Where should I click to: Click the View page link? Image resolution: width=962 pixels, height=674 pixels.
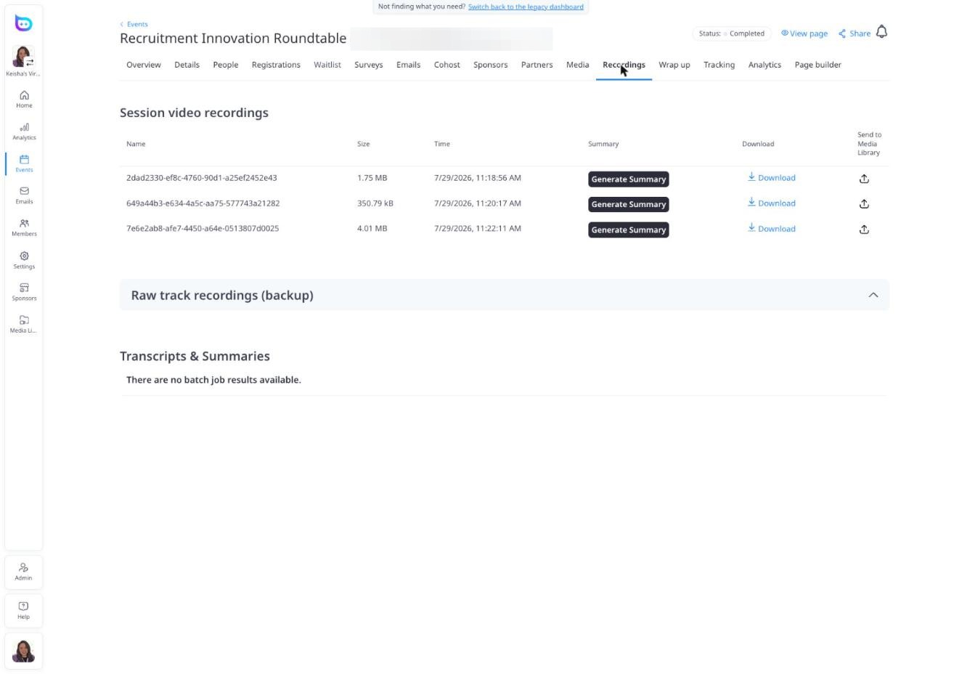point(804,33)
